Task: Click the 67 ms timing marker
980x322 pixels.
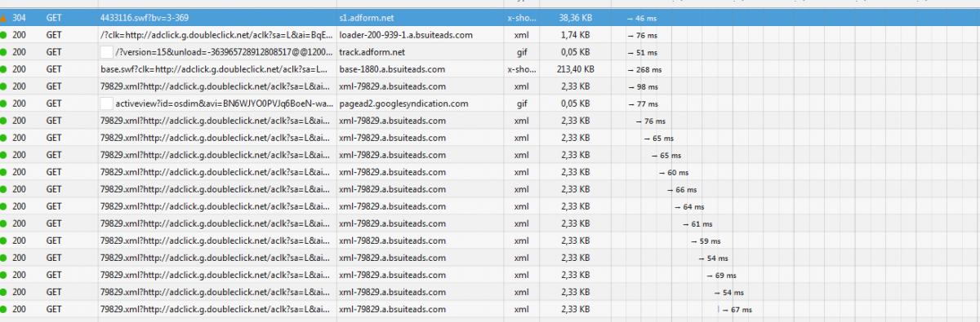Action: tap(735, 309)
